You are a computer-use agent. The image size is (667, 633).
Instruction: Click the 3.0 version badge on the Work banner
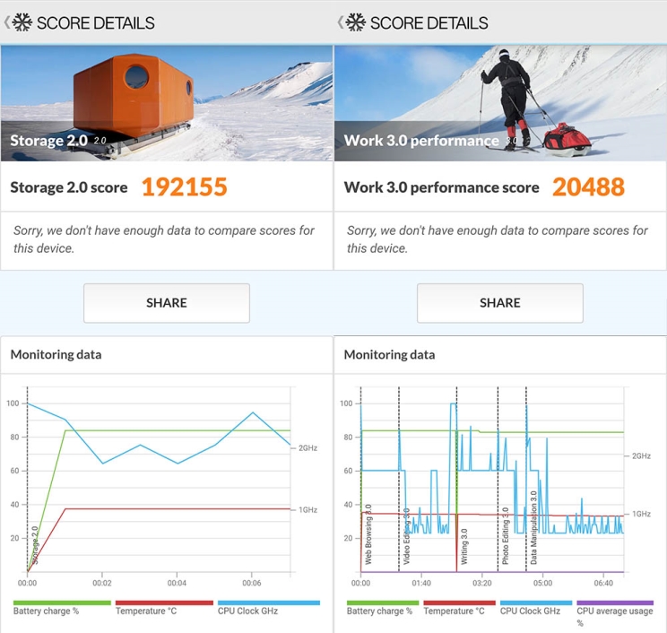(x=511, y=142)
